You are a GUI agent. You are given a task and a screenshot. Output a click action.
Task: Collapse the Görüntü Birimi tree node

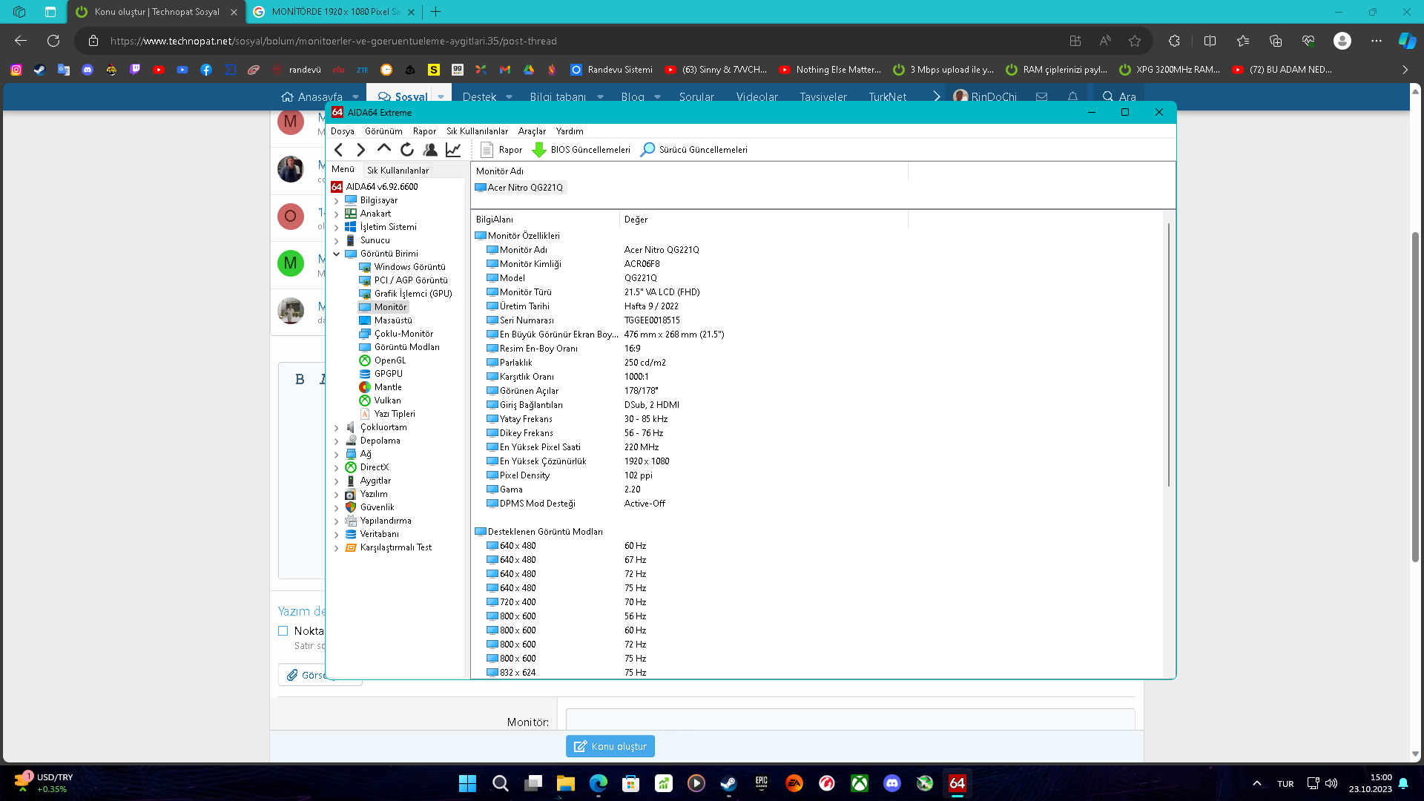point(337,254)
